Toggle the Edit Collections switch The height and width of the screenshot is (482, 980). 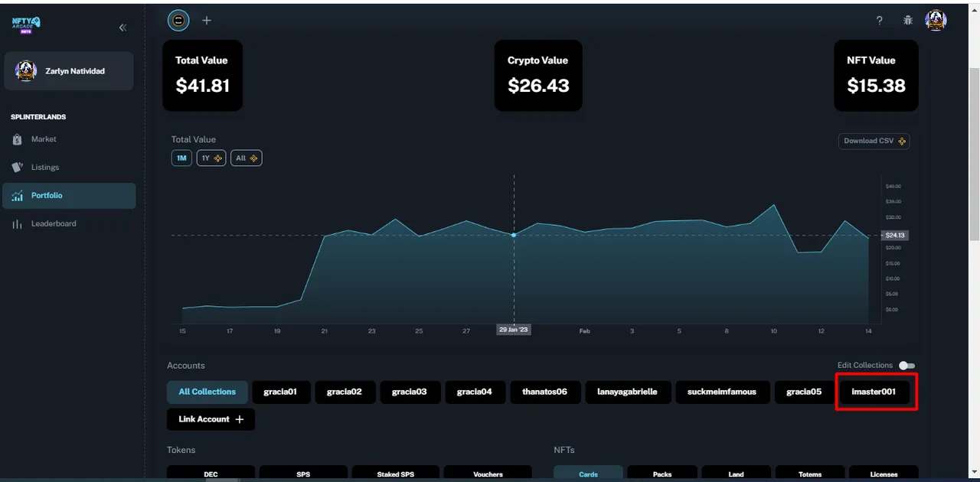pyautogui.click(x=907, y=366)
